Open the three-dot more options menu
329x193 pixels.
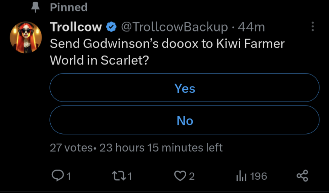click(313, 27)
